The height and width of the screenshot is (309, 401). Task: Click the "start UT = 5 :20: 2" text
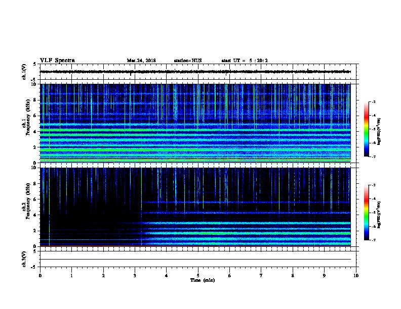pyautogui.click(x=245, y=61)
